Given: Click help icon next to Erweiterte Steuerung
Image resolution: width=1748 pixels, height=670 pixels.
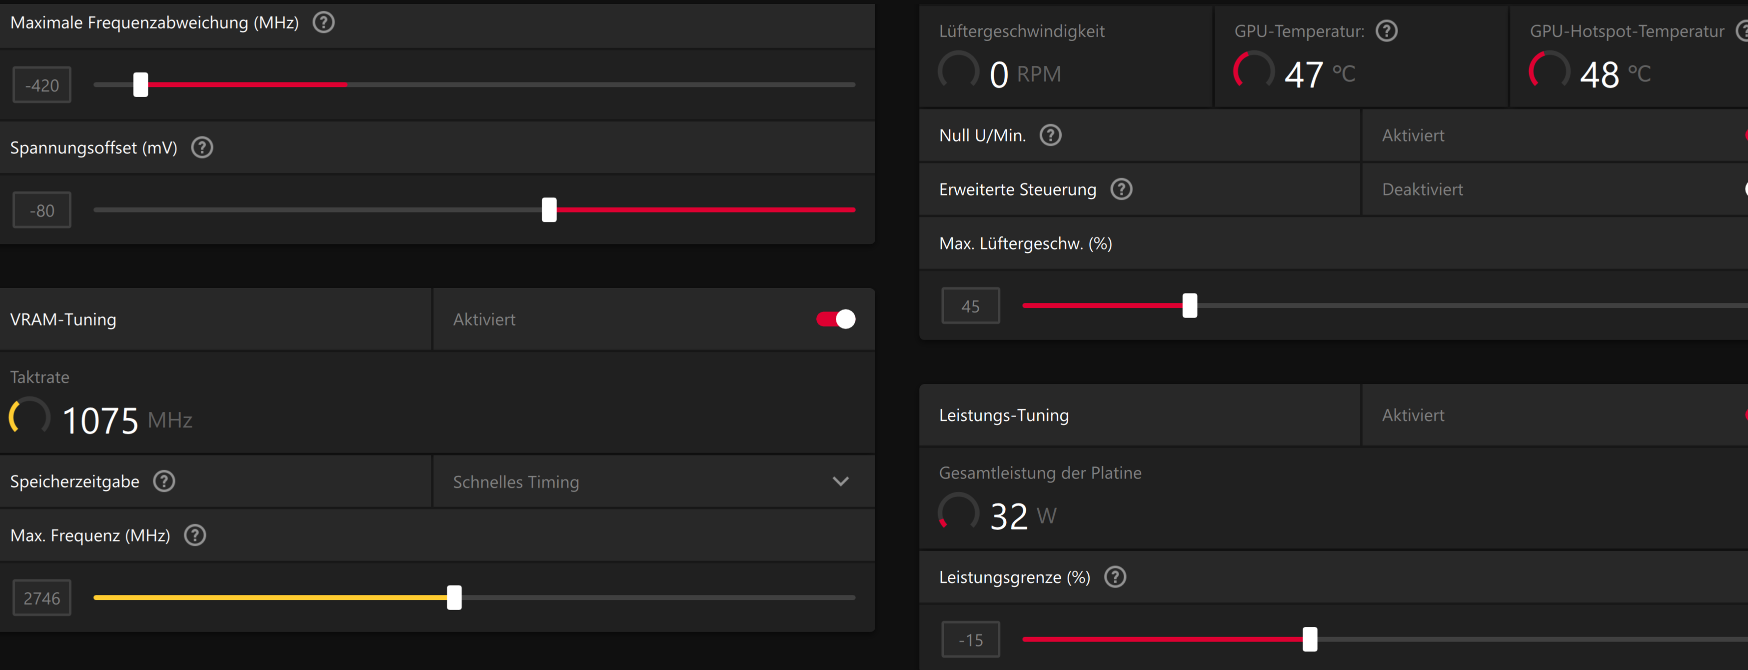Looking at the screenshot, I should click(x=1121, y=189).
